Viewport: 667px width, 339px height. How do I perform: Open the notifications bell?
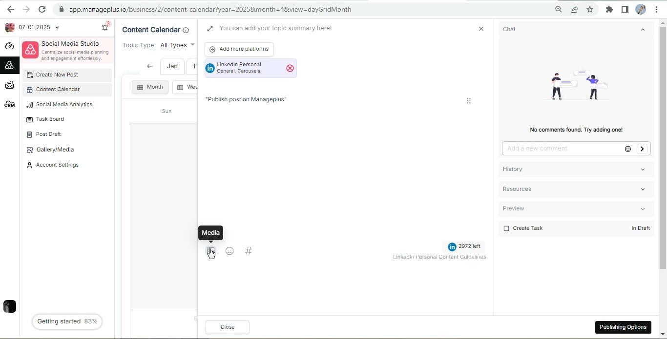point(105,27)
